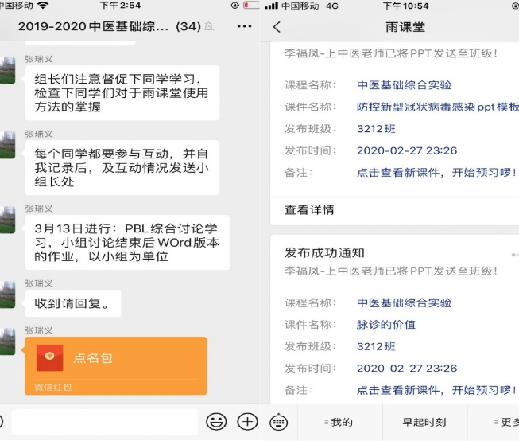Tap 中医基础综合实验 in the first notification

404,85
